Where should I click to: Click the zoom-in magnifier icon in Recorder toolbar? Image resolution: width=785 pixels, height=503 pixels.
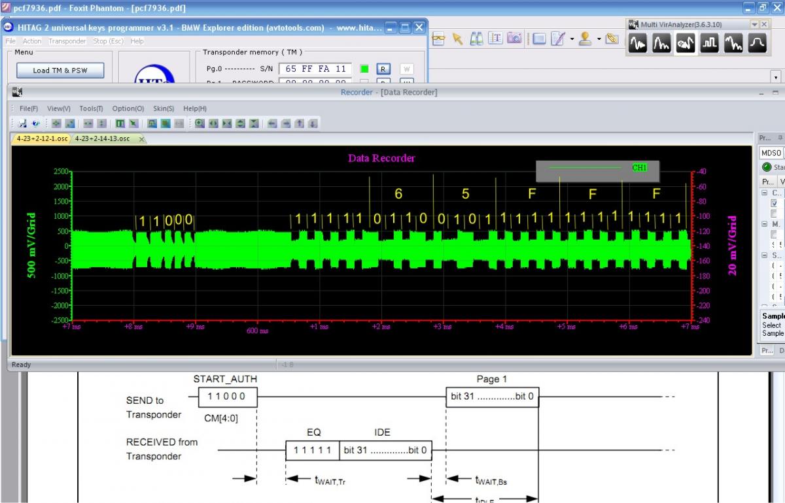pos(200,123)
